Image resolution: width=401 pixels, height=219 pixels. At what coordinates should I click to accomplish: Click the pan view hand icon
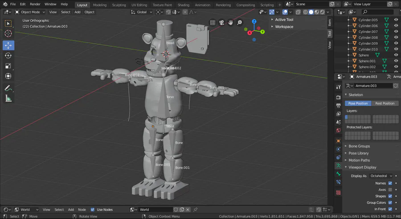(x=230, y=23)
